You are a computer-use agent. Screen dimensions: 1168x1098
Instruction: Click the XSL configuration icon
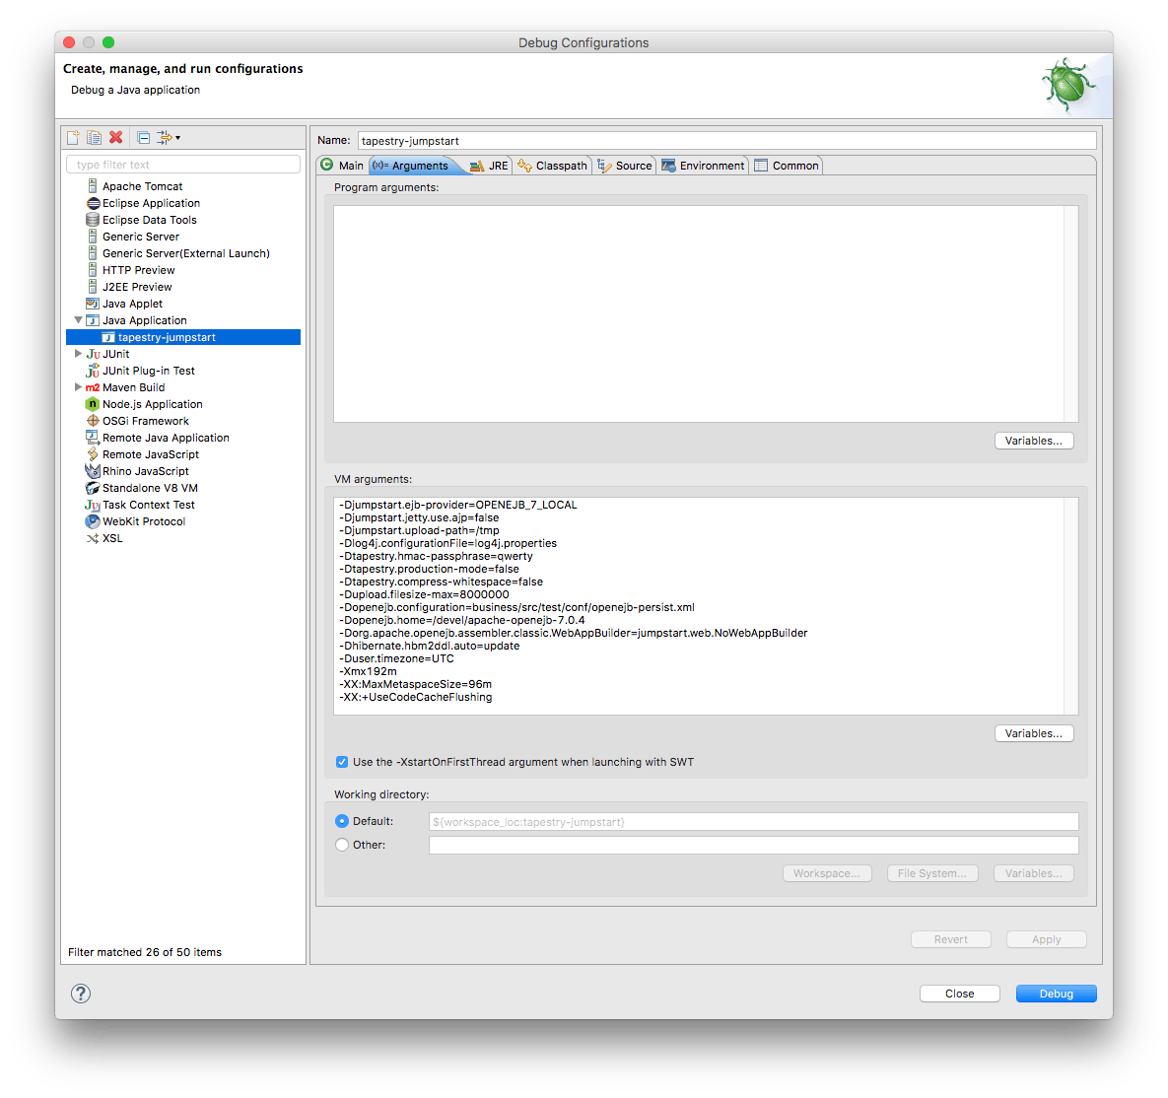93,538
